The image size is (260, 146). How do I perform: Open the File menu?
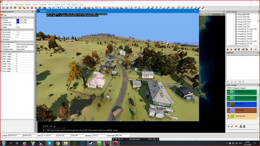click(2, 5)
